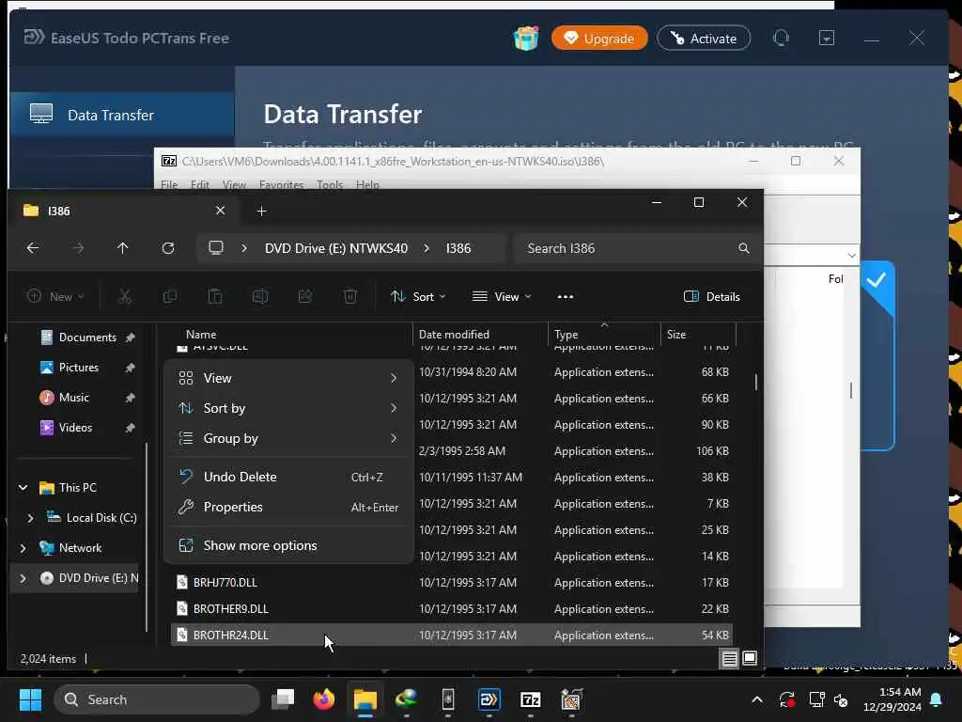Viewport: 962px width, 722px height.
Task: Open the 7-Zip address bar dropdown arrow
Action: [x=851, y=255]
